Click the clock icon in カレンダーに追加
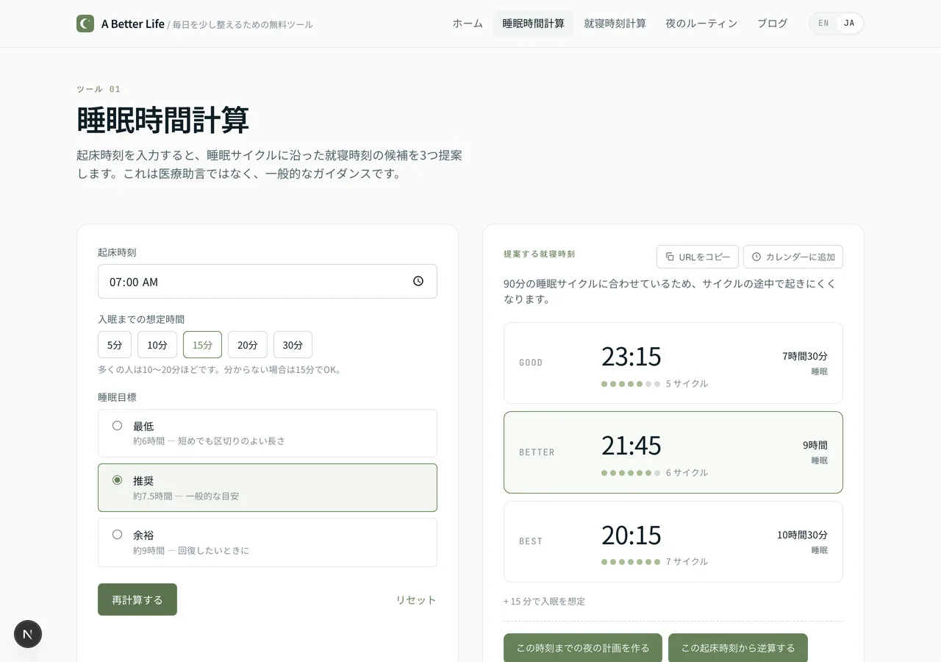Viewport: 941px width, 662px height. pyautogui.click(x=756, y=257)
